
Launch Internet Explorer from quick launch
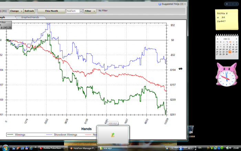31,148
